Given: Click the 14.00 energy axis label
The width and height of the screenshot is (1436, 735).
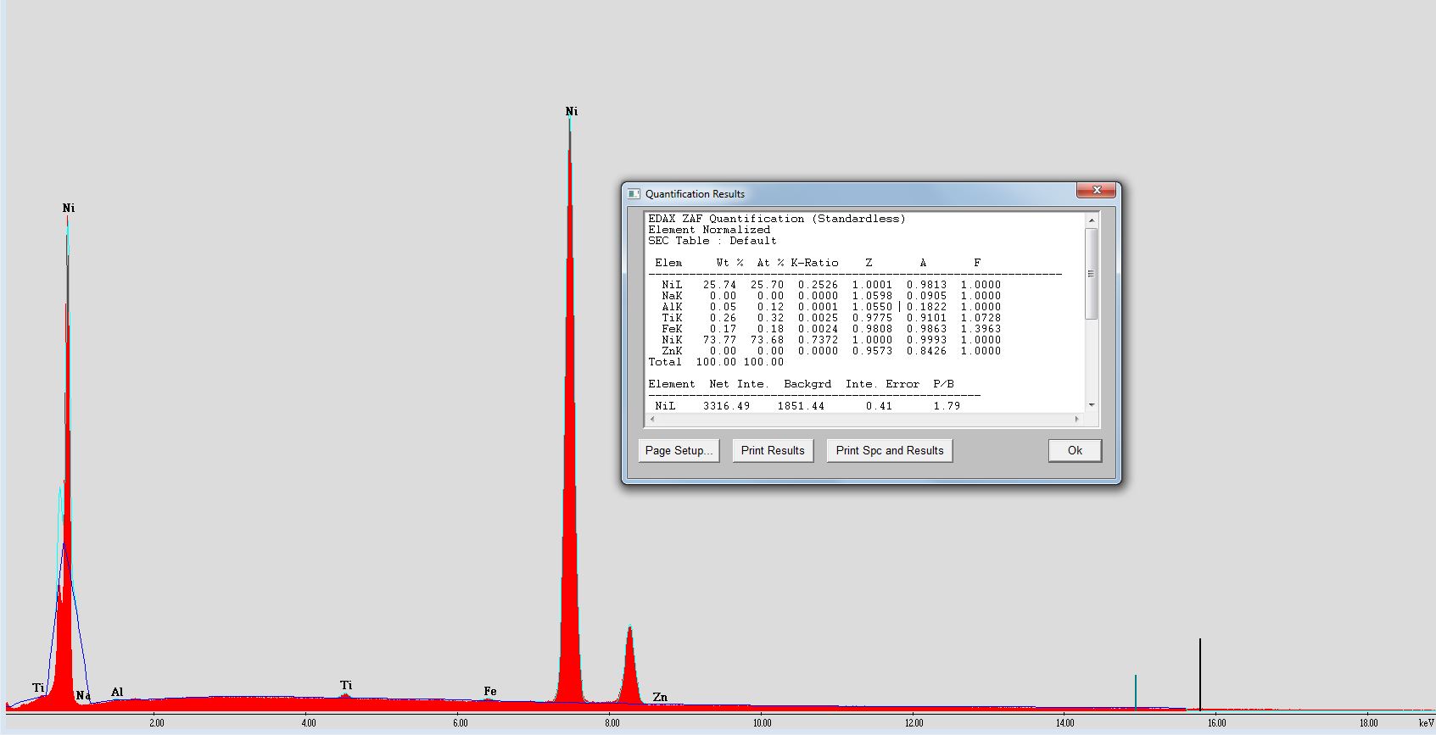Looking at the screenshot, I should click(1065, 723).
